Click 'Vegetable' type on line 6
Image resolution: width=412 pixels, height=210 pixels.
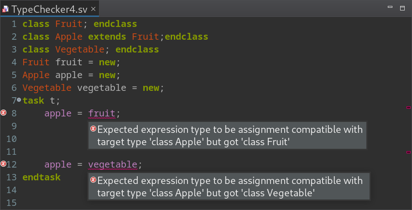tap(47, 88)
